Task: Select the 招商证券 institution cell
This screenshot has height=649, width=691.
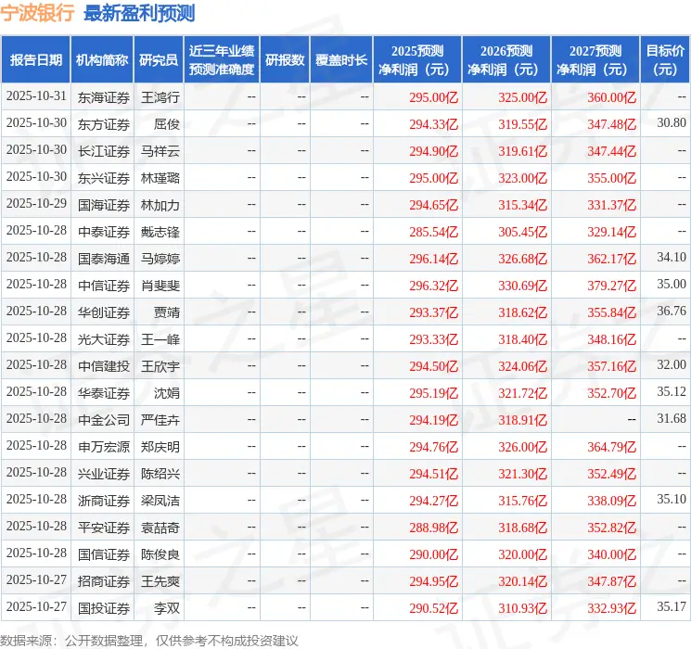Action: pos(104,581)
